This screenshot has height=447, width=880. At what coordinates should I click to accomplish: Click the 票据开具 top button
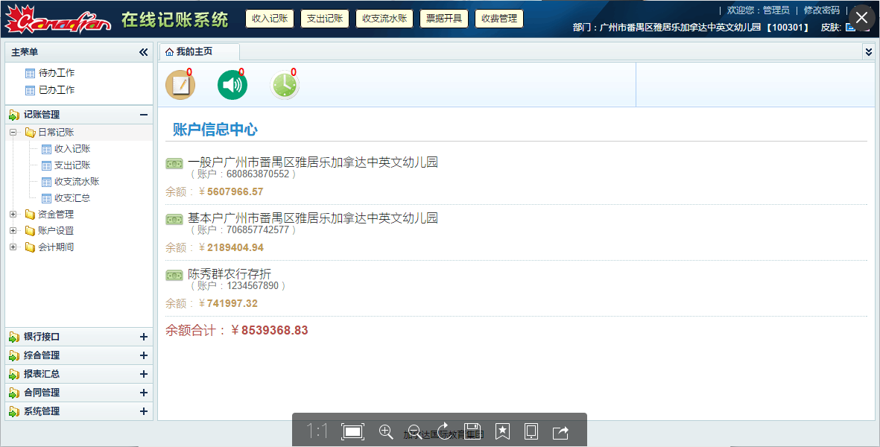(x=444, y=19)
